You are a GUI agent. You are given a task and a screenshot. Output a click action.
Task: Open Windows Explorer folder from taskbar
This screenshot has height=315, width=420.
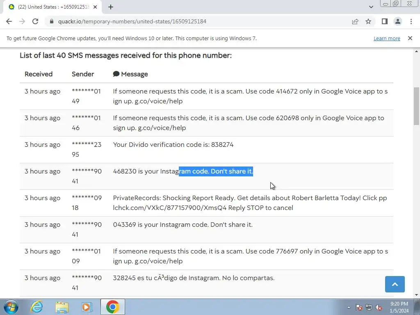[x=62, y=307]
